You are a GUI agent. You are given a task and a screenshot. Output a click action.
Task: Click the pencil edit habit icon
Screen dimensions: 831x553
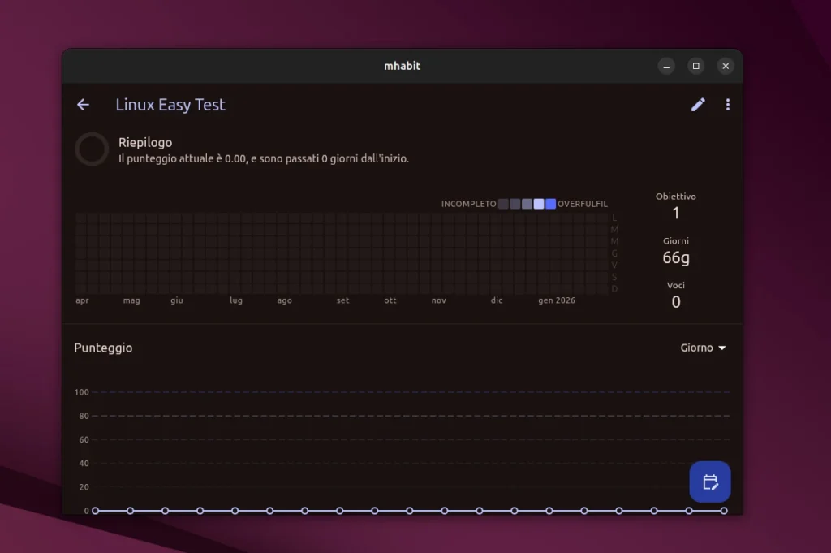point(698,105)
